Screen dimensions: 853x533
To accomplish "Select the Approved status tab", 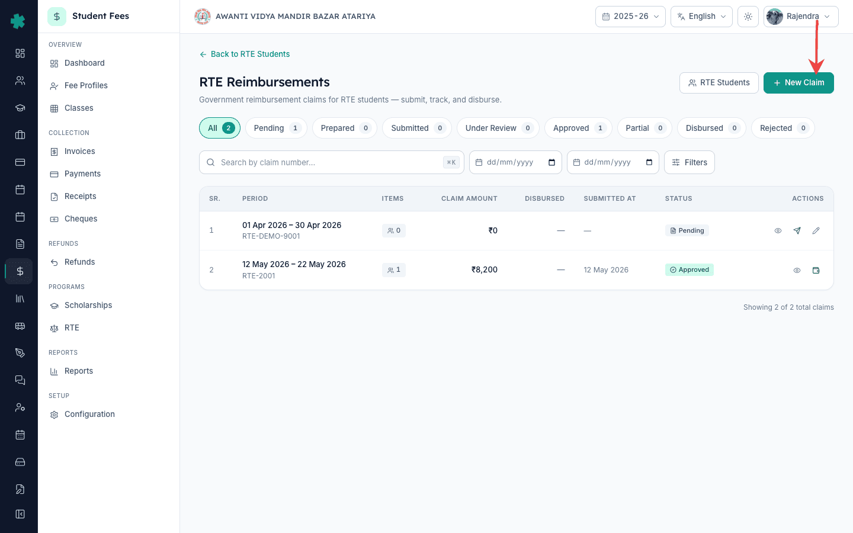I will point(578,128).
